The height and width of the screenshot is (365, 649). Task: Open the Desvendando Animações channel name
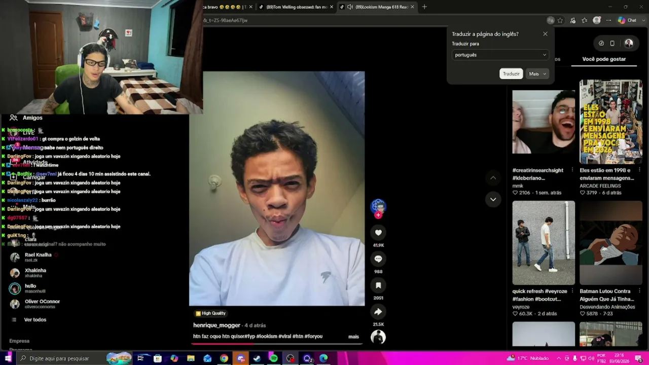pos(607,307)
